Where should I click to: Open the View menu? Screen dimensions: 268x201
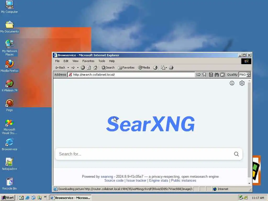75,61
